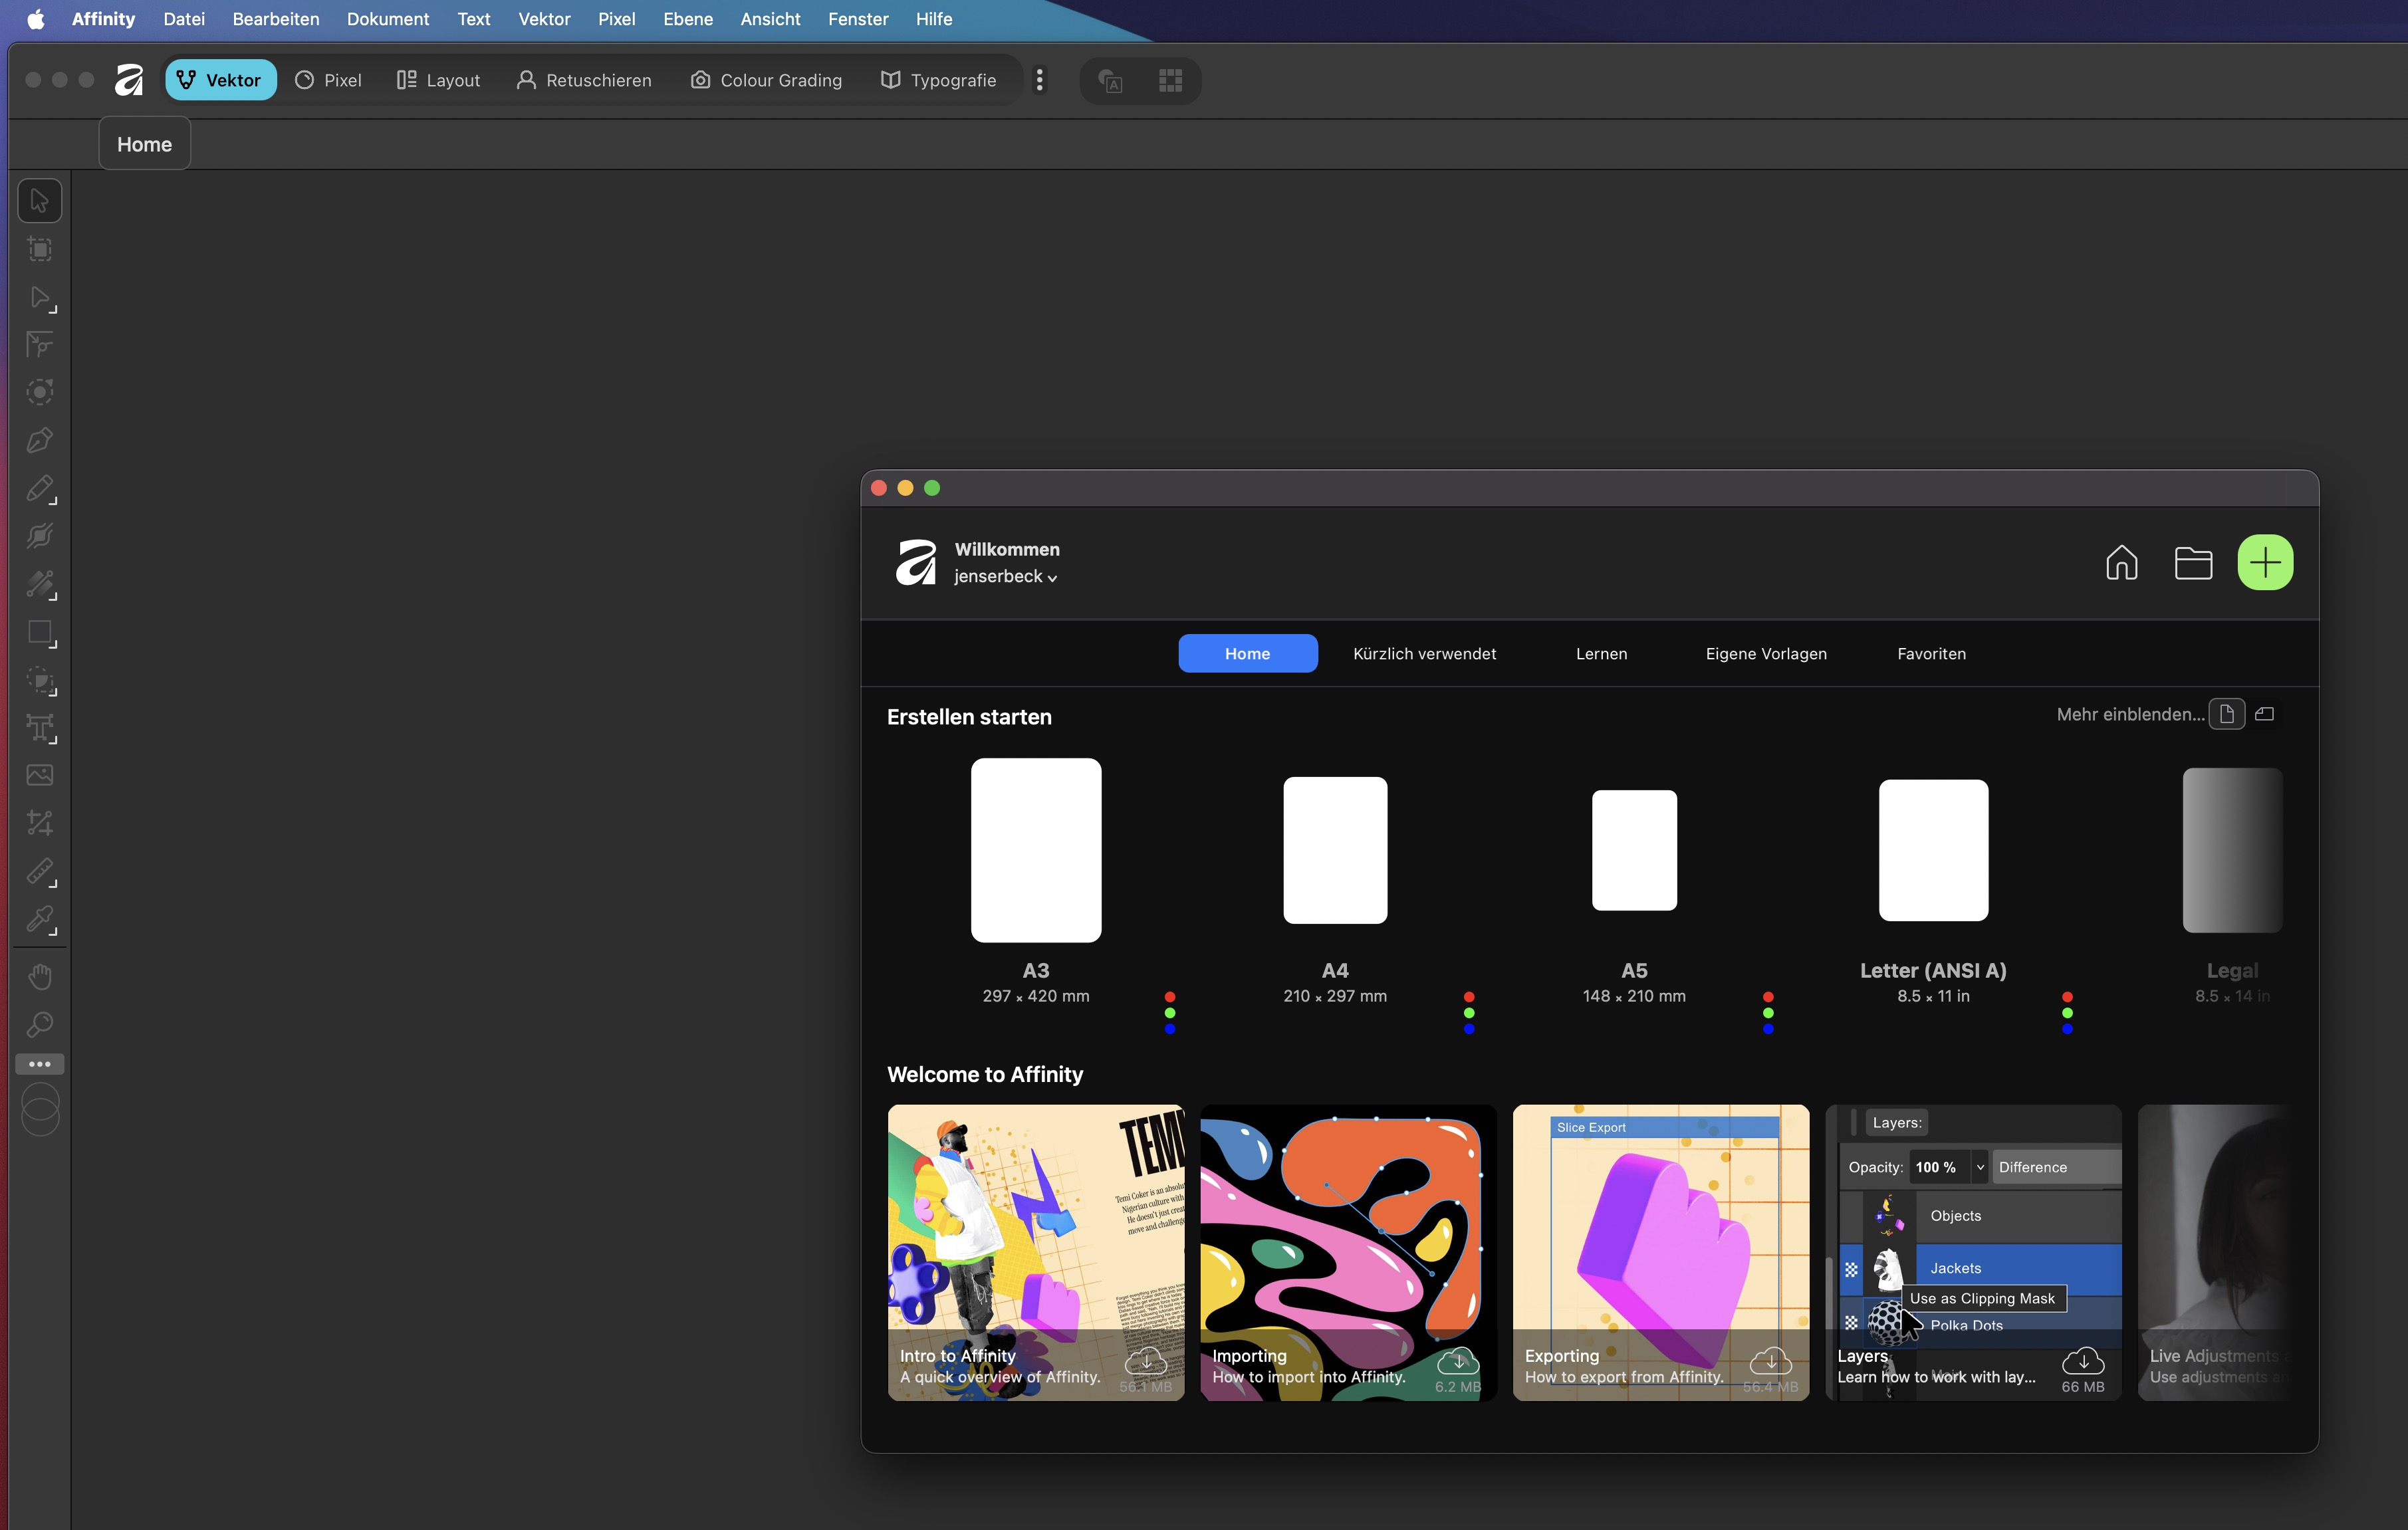Open the studio modes overflow menu (three dots)
The width and height of the screenshot is (2408, 1530).
coord(1040,80)
